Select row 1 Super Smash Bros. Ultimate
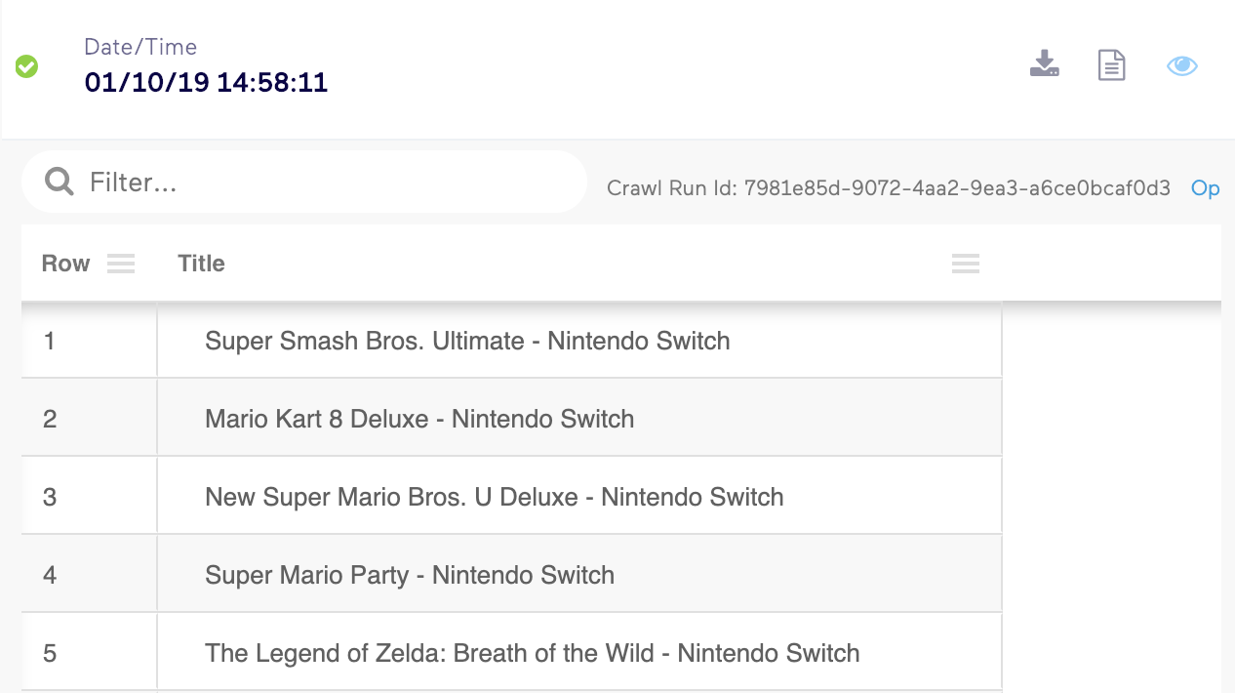The width and height of the screenshot is (1235, 693). click(x=466, y=341)
